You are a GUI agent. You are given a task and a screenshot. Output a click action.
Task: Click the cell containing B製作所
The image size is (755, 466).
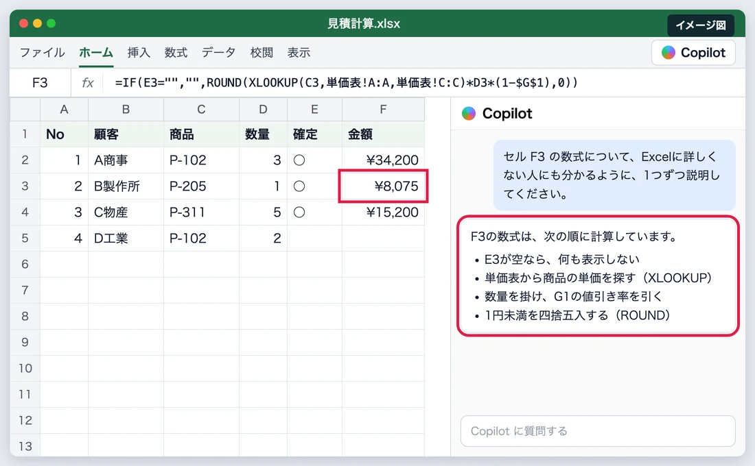pos(126,186)
